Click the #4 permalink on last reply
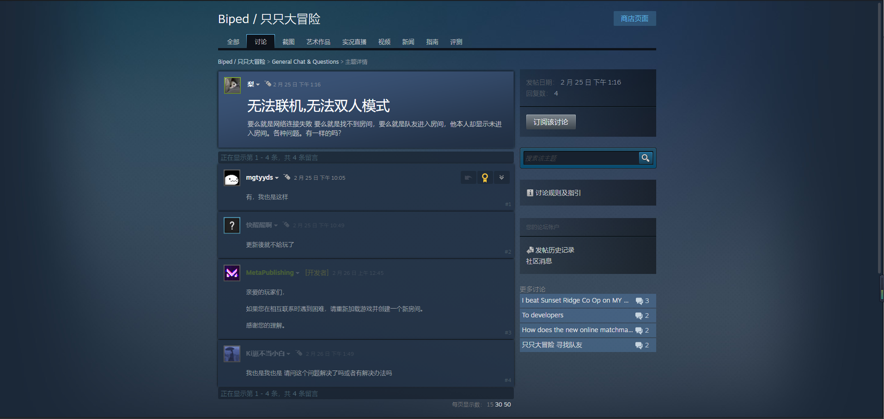Image resolution: width=884 pixels, height=419 pixels. point(508,380)
